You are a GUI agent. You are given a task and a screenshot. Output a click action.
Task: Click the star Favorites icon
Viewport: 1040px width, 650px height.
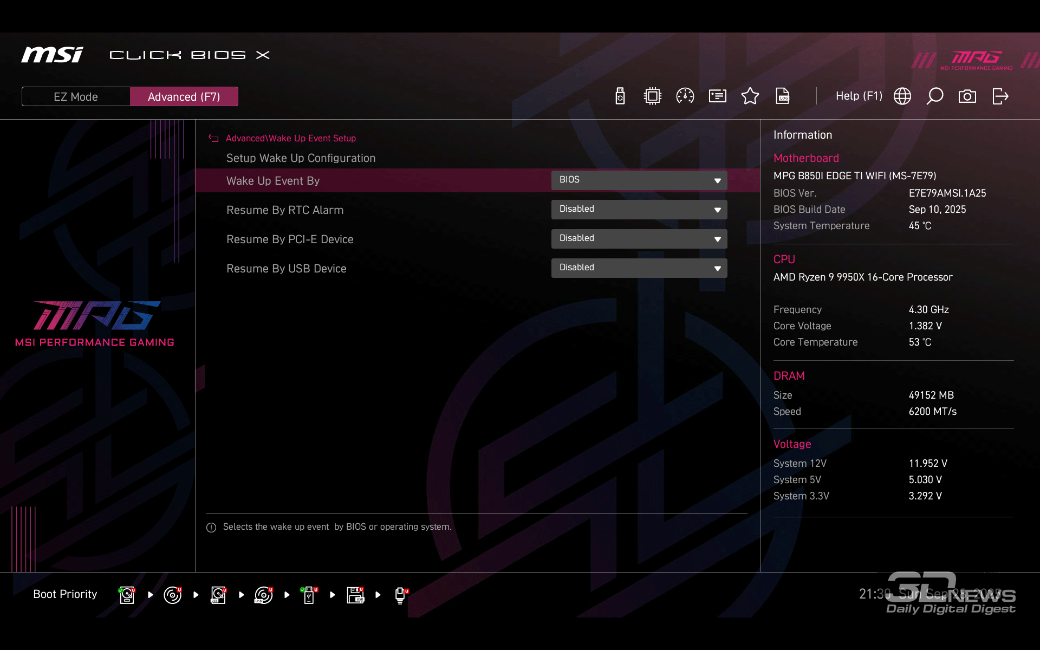[x=750, y=96]
